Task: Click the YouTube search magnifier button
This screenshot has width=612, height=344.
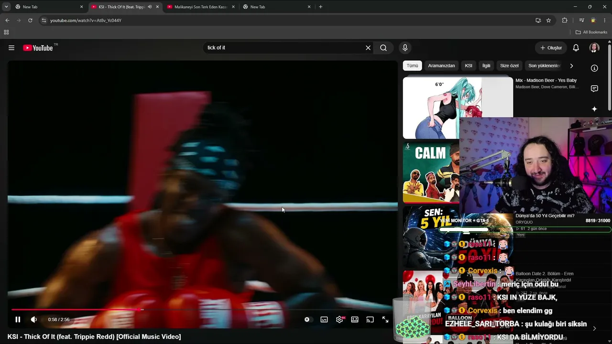Action: (x=383, y=48)
